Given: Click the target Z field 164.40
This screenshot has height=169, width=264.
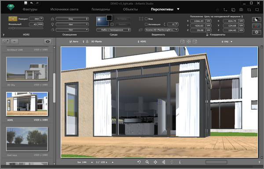Looking at the screenshot, I should pos(231,30).
